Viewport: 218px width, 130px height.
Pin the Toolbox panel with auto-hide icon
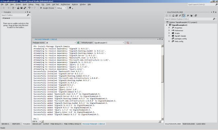click(28, 12)
